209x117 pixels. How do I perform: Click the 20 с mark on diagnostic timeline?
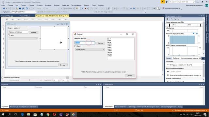(174, 25)
